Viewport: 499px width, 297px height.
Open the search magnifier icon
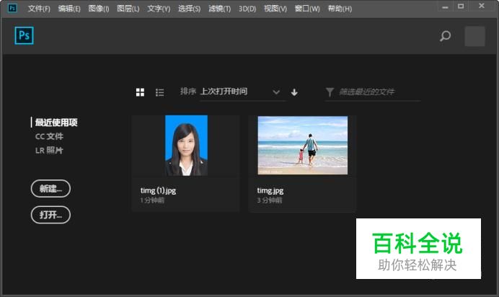tap(445, 36)
